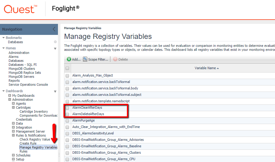Open MongoDB Replica Sets home

click(x=25, y=73)
